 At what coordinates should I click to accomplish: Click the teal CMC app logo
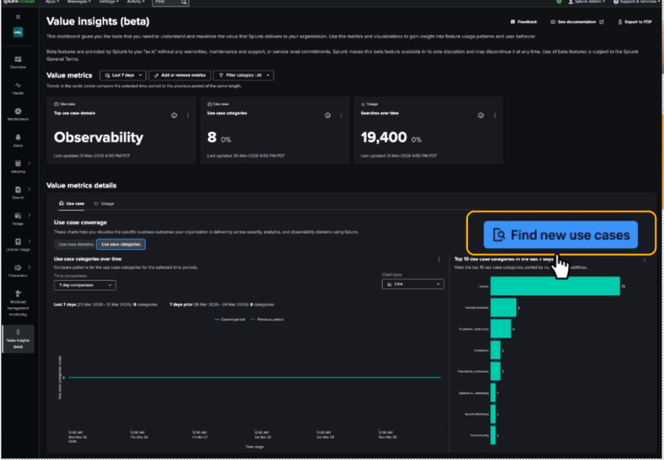18,33
